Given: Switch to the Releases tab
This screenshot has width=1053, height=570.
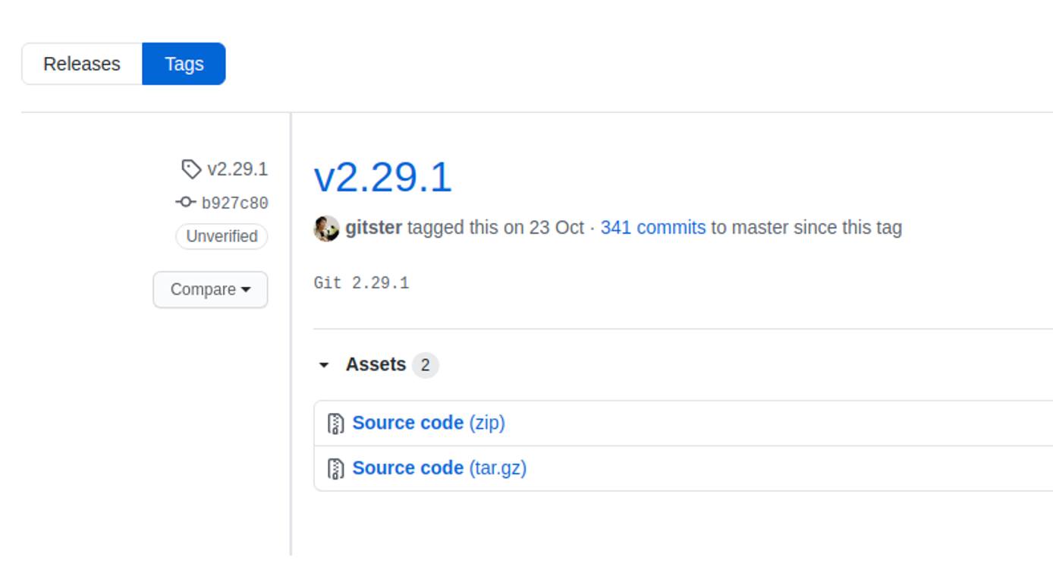Looking at the screenshot, I should click(81, 64).
